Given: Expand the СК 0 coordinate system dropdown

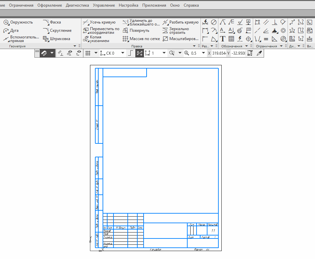Looking at the screenshot, I should coord(123,53).
